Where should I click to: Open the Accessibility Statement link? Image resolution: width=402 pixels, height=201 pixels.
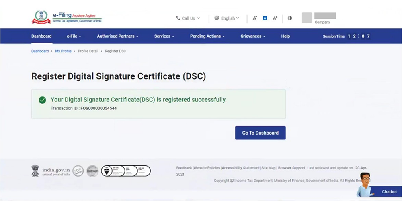241,168
